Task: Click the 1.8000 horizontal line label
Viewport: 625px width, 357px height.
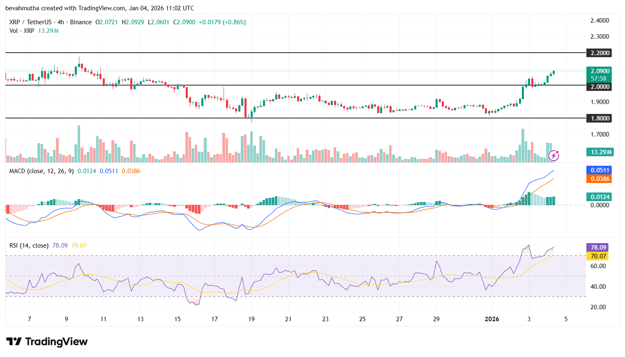Action: coord(600,118)
